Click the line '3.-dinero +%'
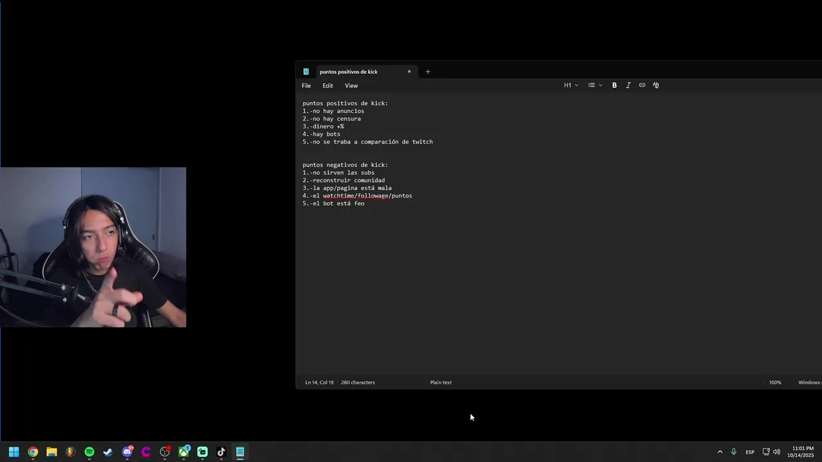 (x=323, y=126)
